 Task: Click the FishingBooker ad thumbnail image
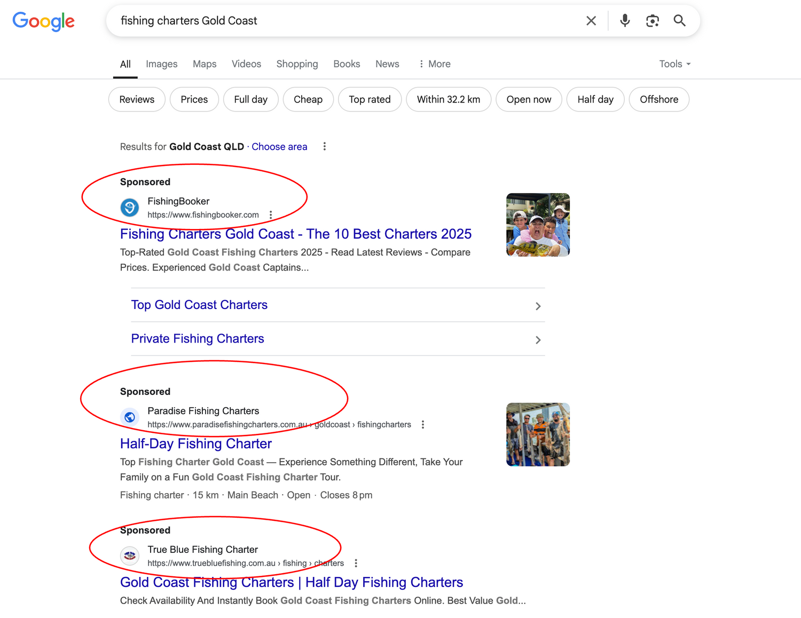[538, 225]
